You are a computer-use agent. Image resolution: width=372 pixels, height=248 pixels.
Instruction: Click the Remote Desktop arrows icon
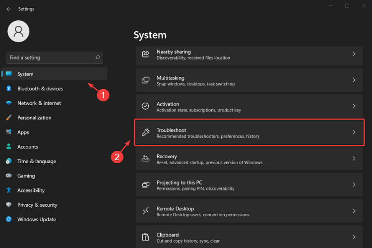[x=145, y=211]
